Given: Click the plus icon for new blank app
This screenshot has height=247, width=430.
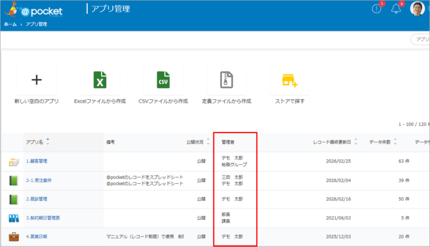Looking at the screenshot, I should pos(36,80).
